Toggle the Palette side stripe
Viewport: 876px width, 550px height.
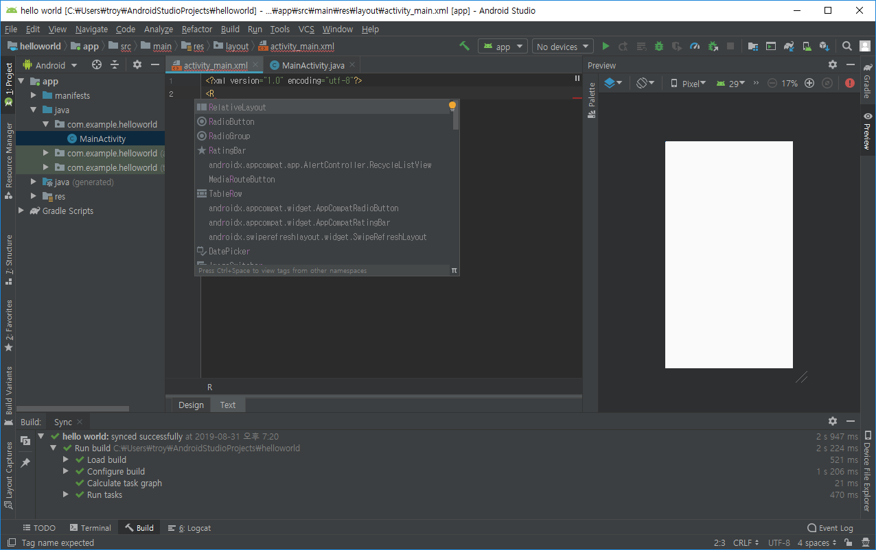[592, 101]
